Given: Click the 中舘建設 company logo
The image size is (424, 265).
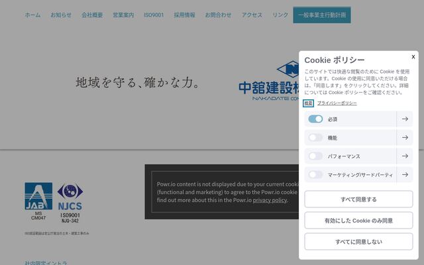Looking at the screenshot, I should [x=269, y=81].
